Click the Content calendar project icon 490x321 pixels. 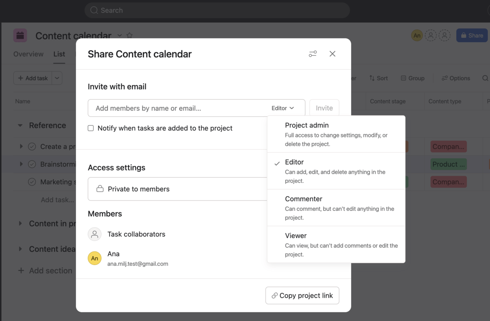click(x=20, y=35)
